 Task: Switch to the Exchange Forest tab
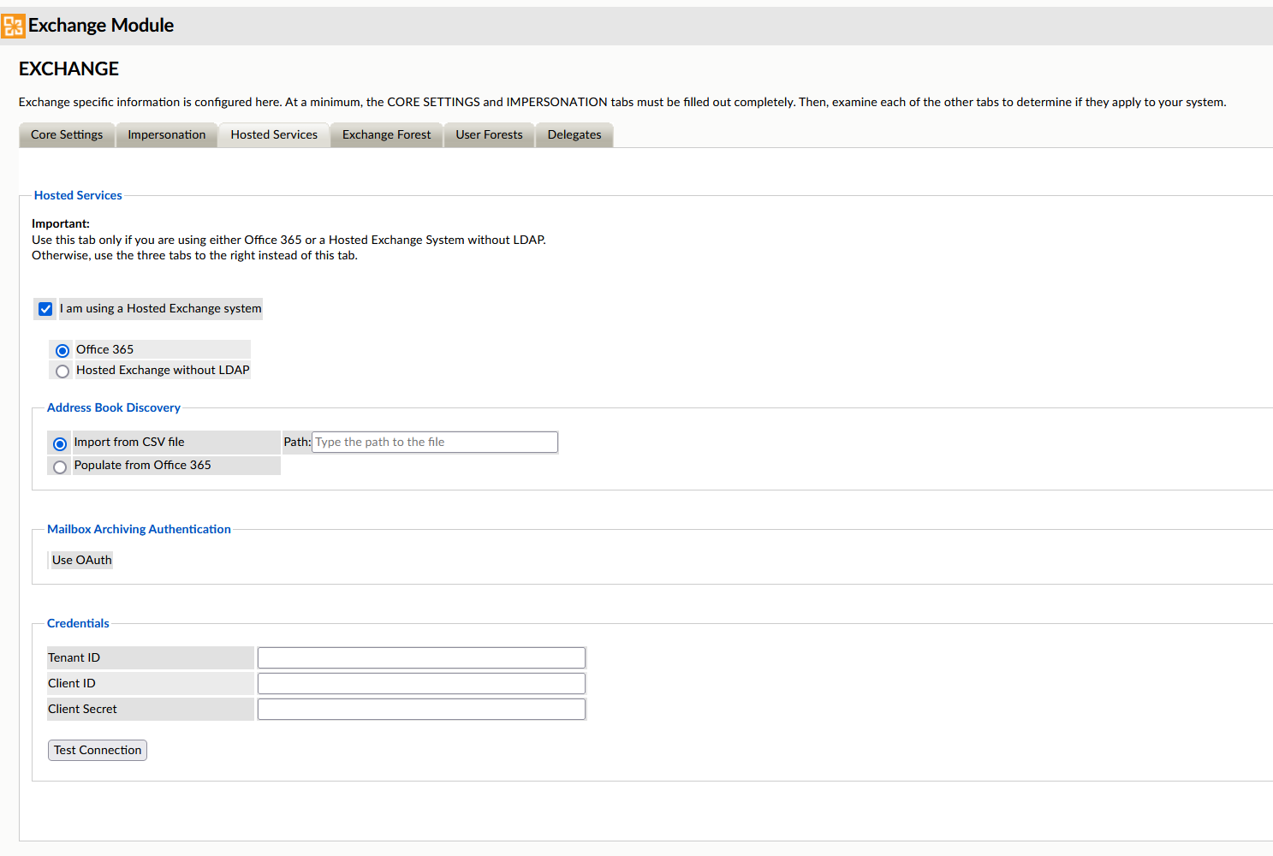click(x=386, y=134)
